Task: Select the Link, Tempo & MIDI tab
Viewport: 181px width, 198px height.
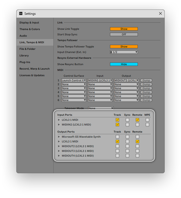Action: pos(35,42)
